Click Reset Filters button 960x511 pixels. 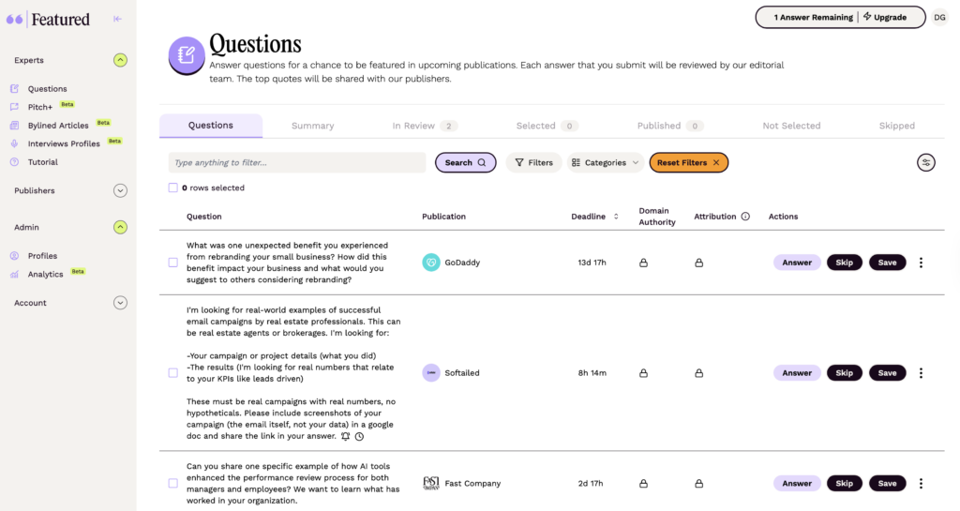688,162
